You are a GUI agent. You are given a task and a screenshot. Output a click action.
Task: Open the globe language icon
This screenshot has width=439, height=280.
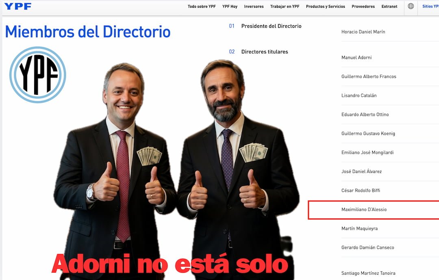tap(411, 6)
